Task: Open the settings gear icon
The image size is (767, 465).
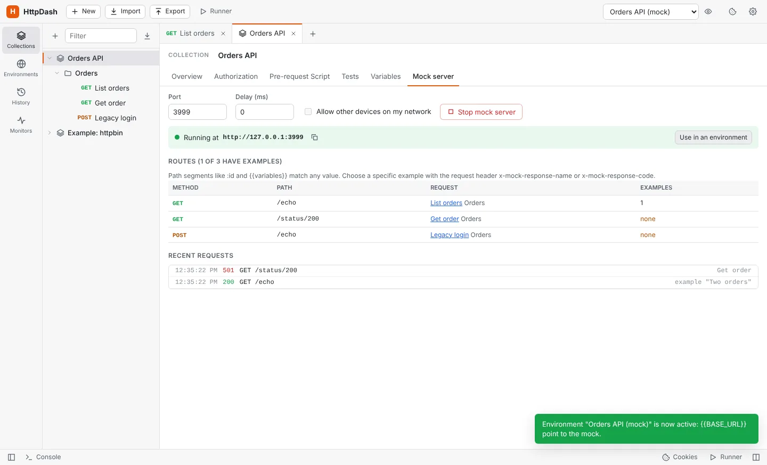Action: [753, 12]
